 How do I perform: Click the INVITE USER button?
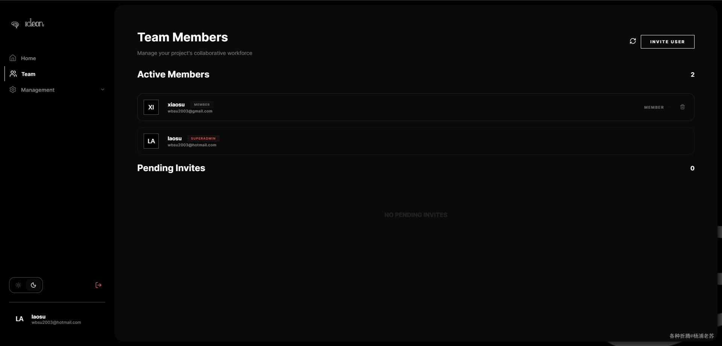pyautogui.click(x=667, y=42)
